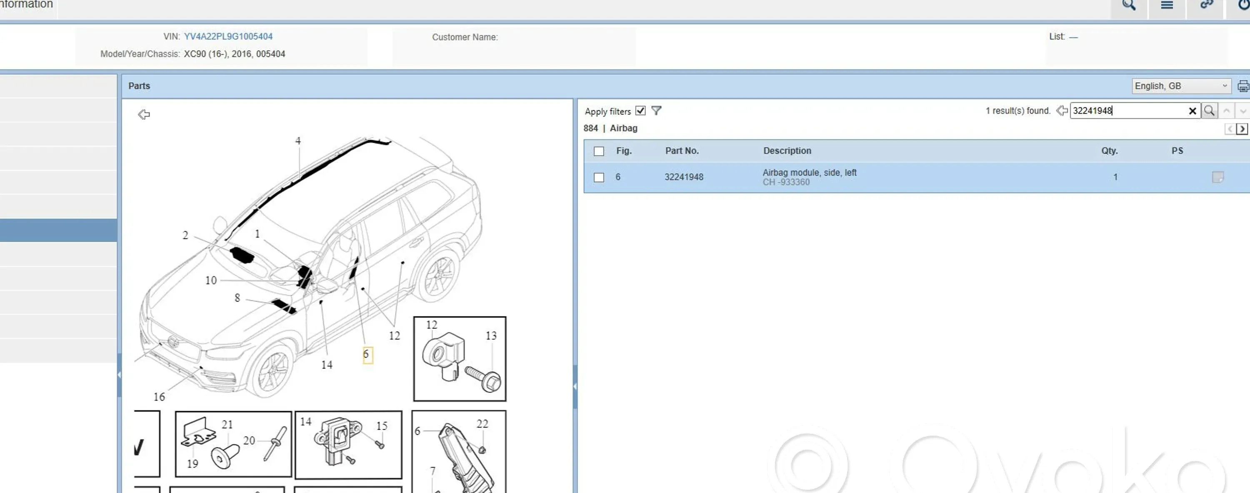Check the select-all checkbox in table header
Viewport: 1250px width, 493px height.
[599, 151]
